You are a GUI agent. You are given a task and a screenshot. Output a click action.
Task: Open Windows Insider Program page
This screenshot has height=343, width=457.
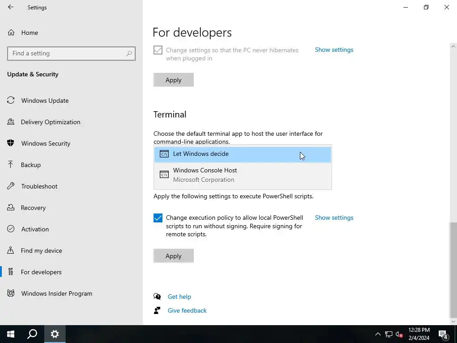click(57, 293)
